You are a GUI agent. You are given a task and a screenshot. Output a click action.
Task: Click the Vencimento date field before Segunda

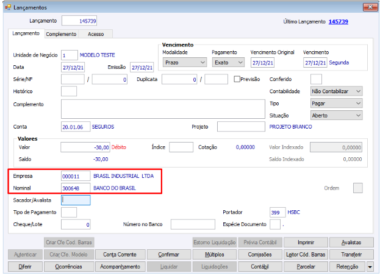[x=315, y=63]
